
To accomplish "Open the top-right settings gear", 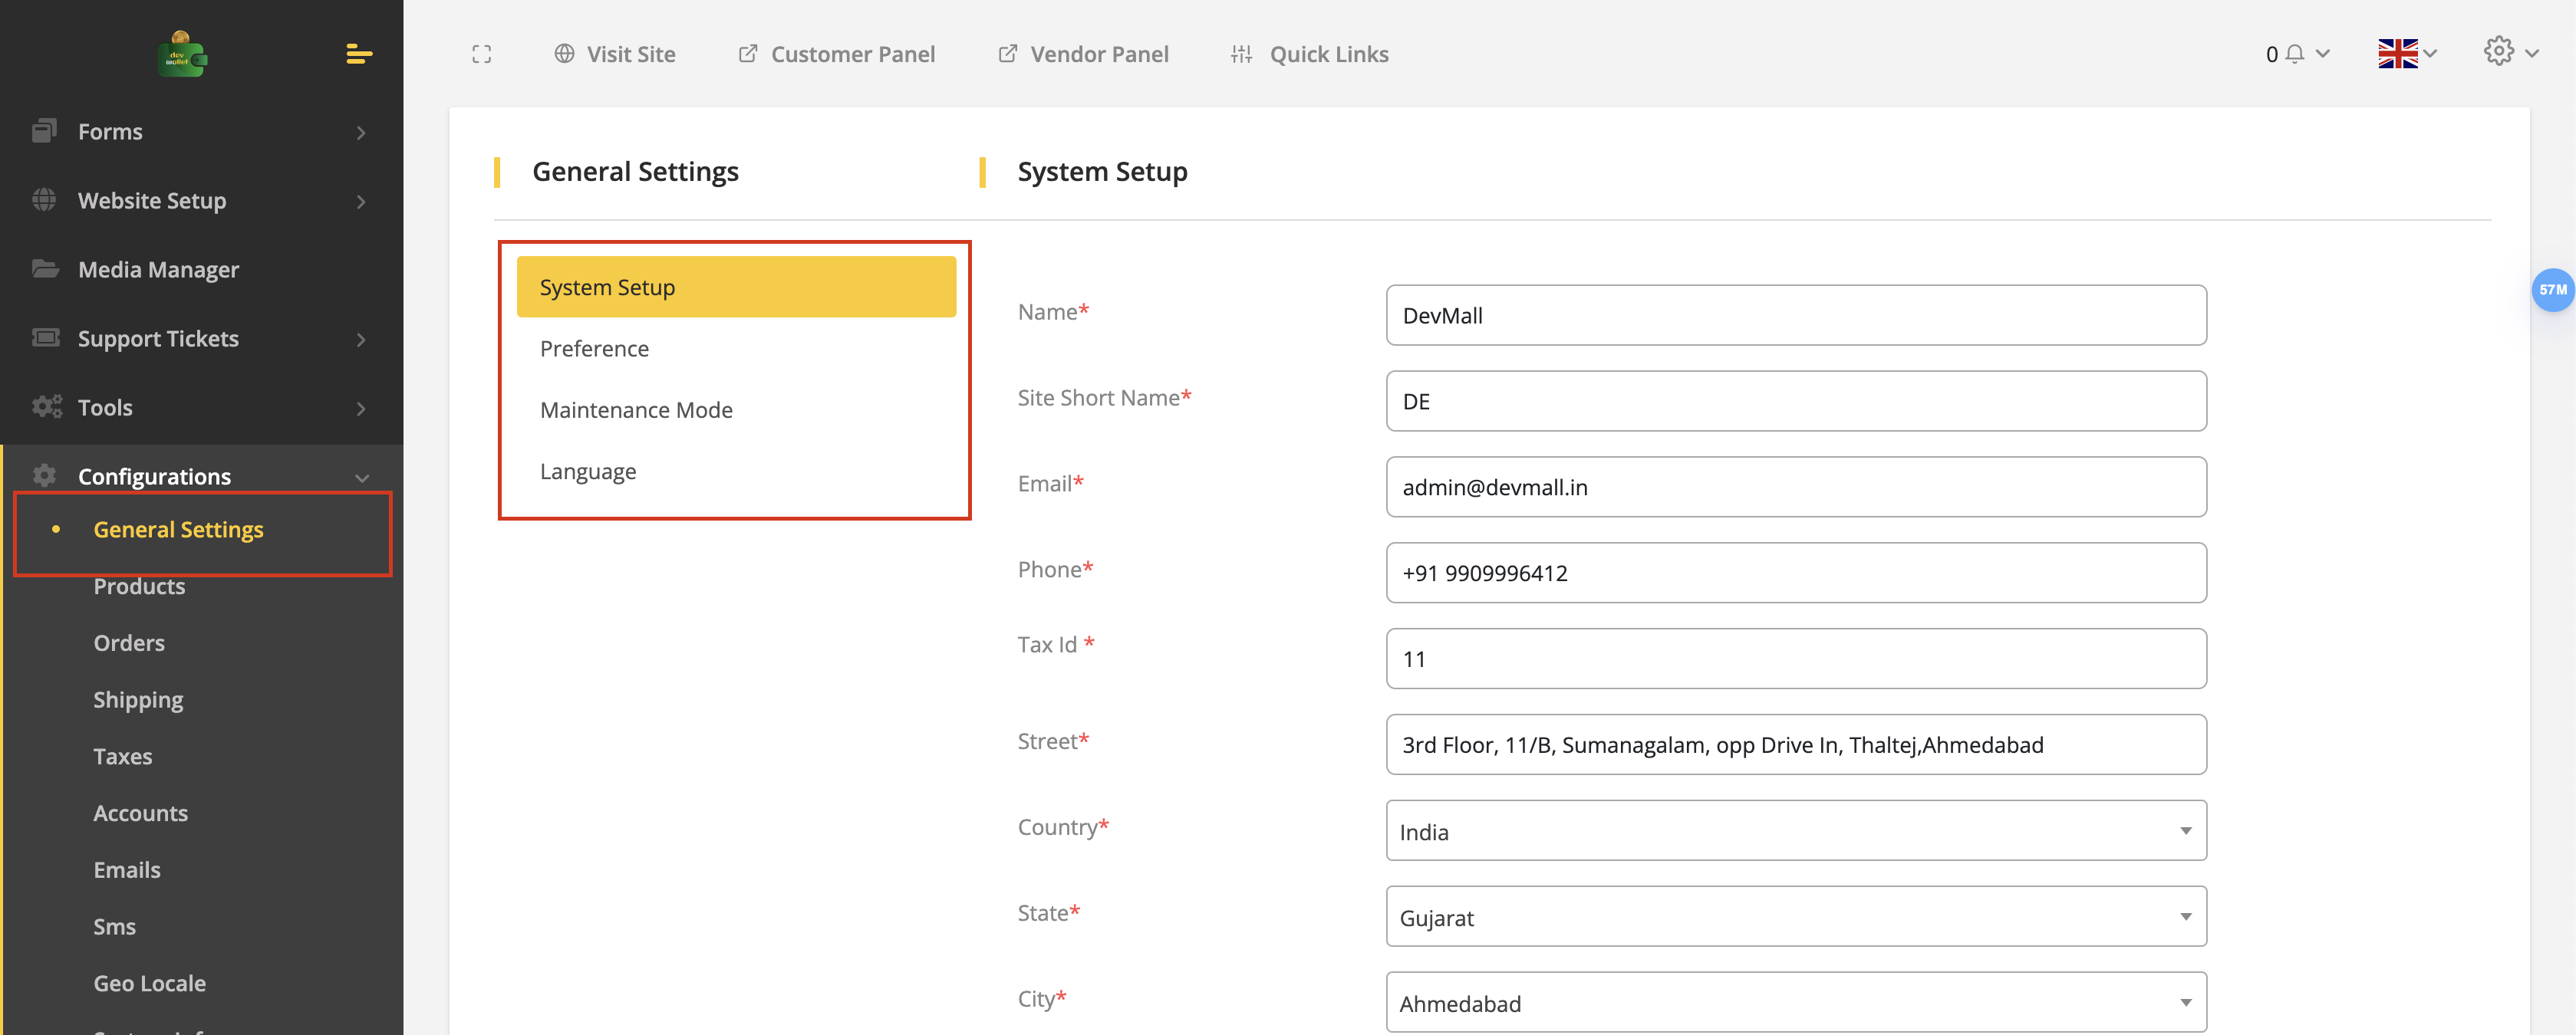I will 2498,52.
